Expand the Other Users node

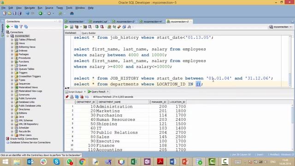tap(12, 135)
